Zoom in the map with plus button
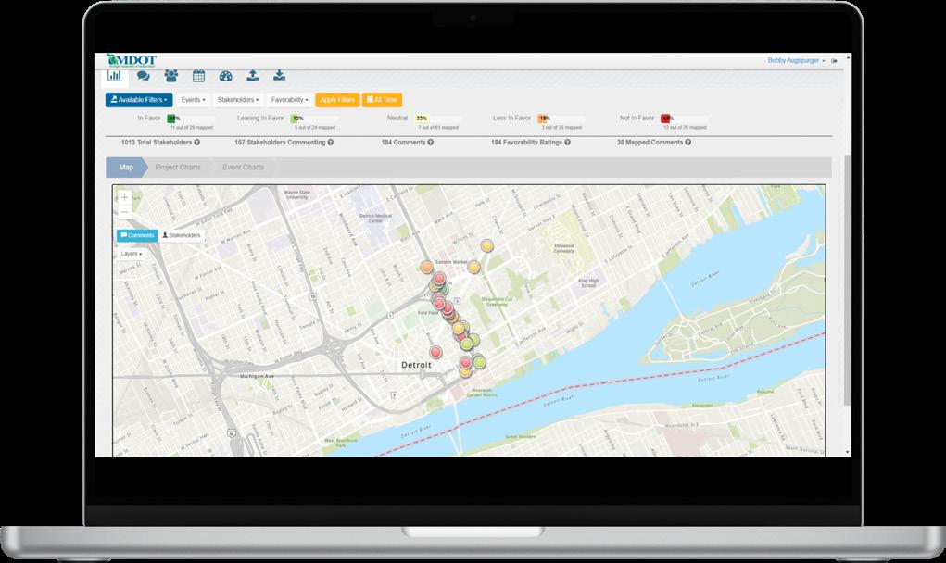The width and height of the screenshot is (946, 563). pos(124,197)
